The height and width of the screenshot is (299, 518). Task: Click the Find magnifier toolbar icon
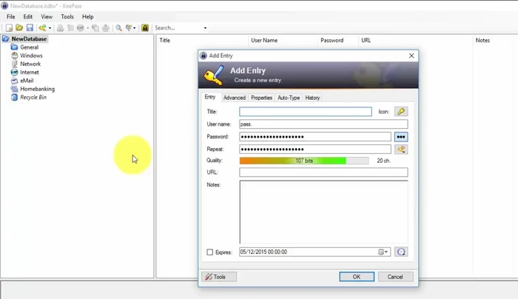[118, 28]
